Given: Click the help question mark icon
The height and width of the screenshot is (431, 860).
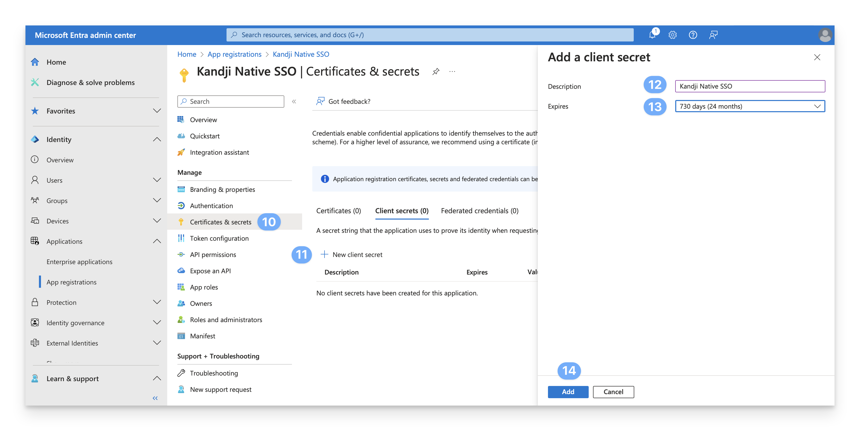Looking at the screenshot, I should click(x=693, y=35).
